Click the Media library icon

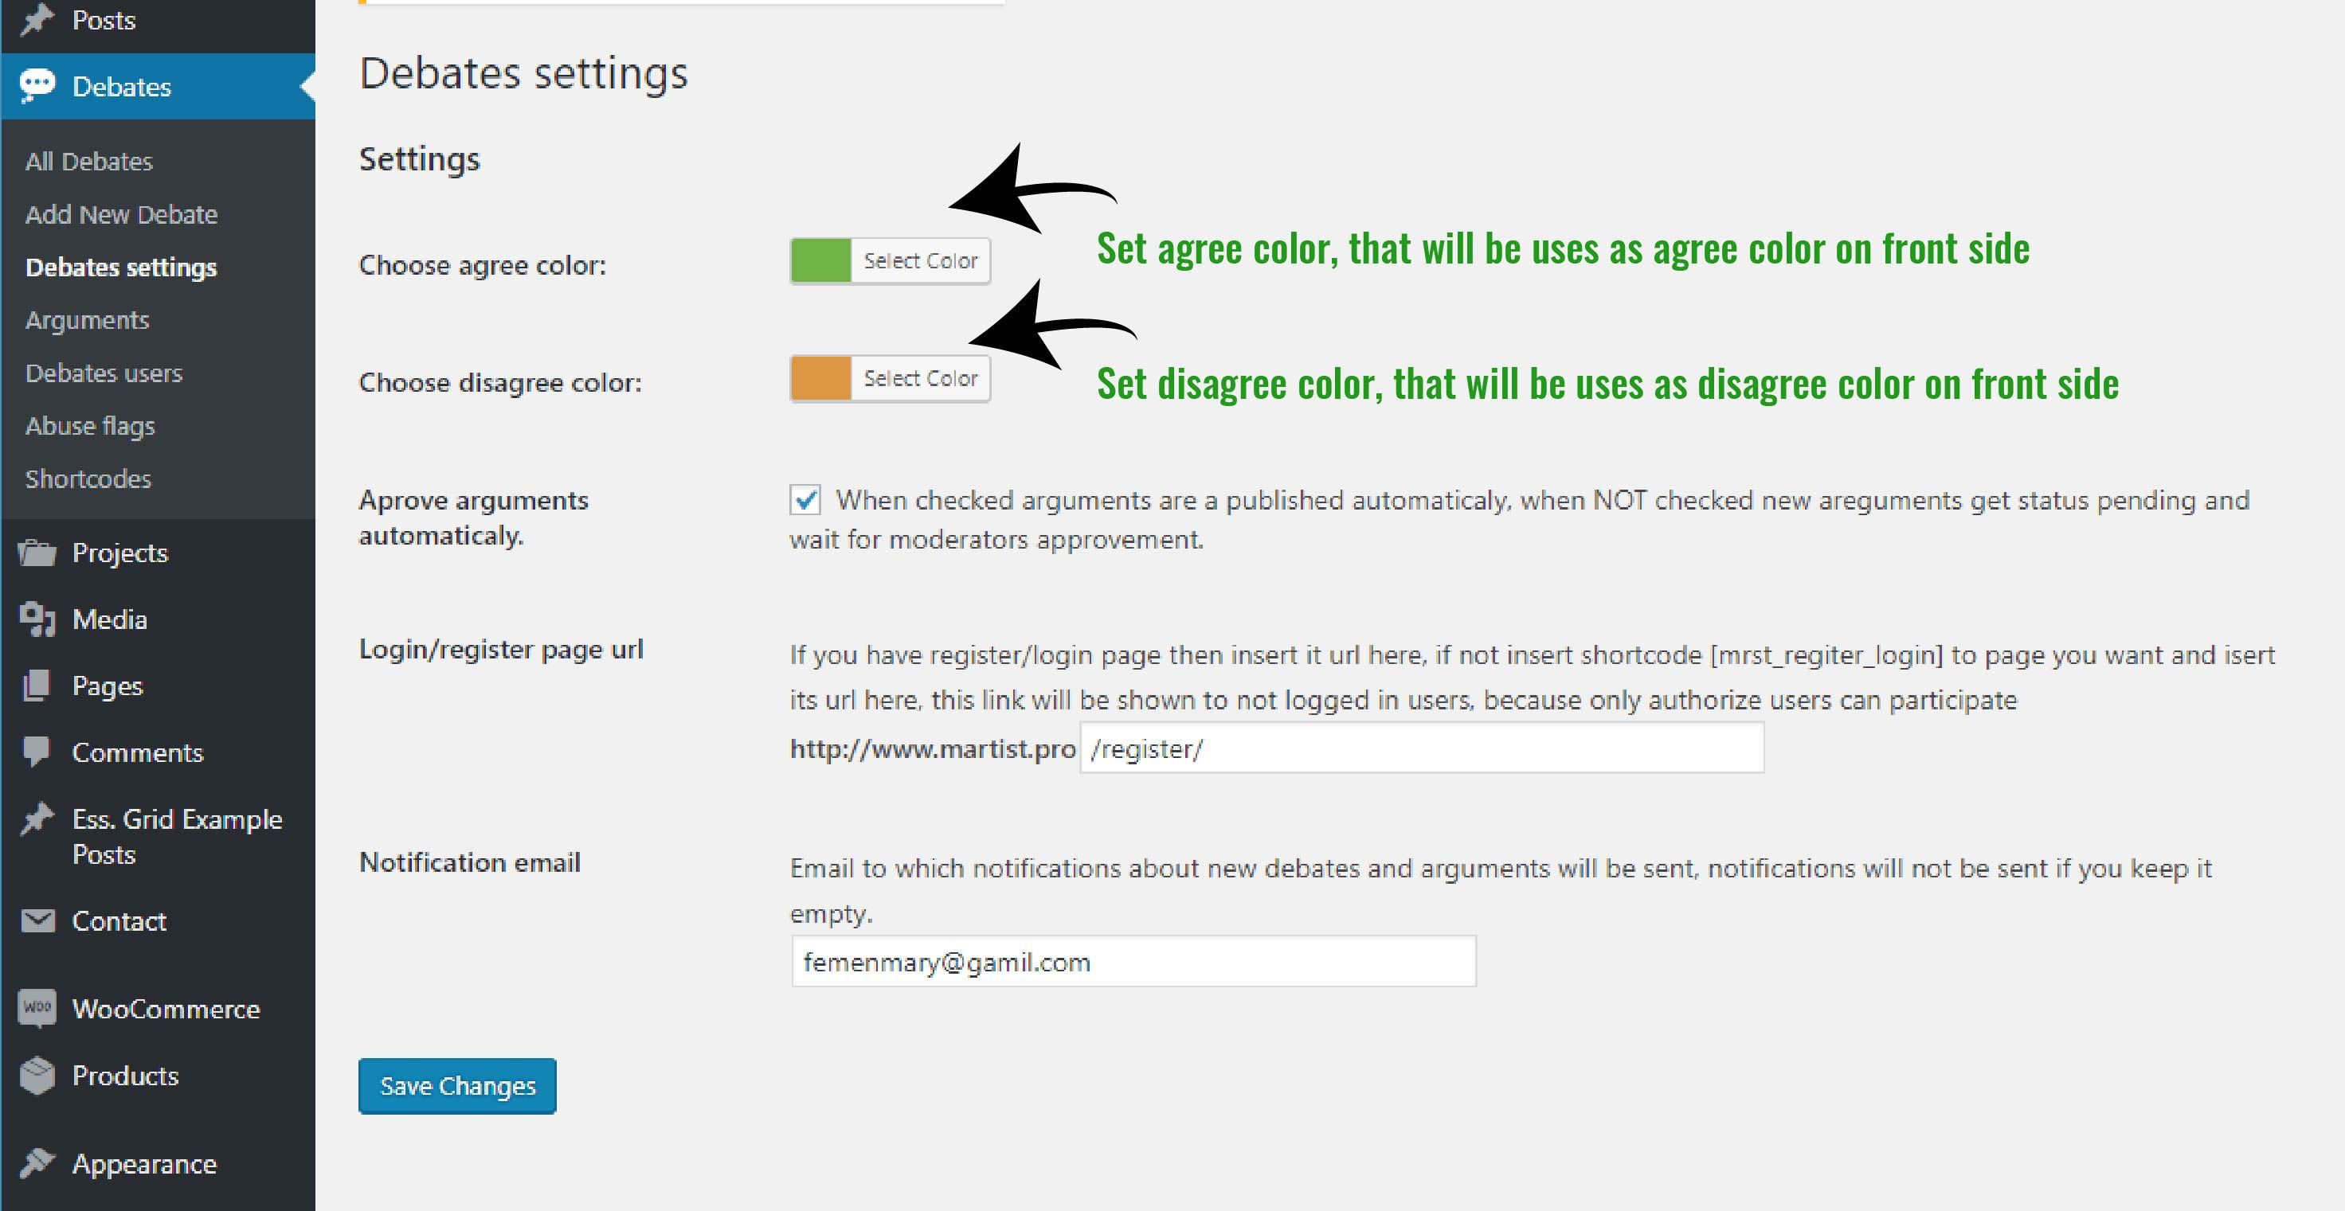click(37, 619)
